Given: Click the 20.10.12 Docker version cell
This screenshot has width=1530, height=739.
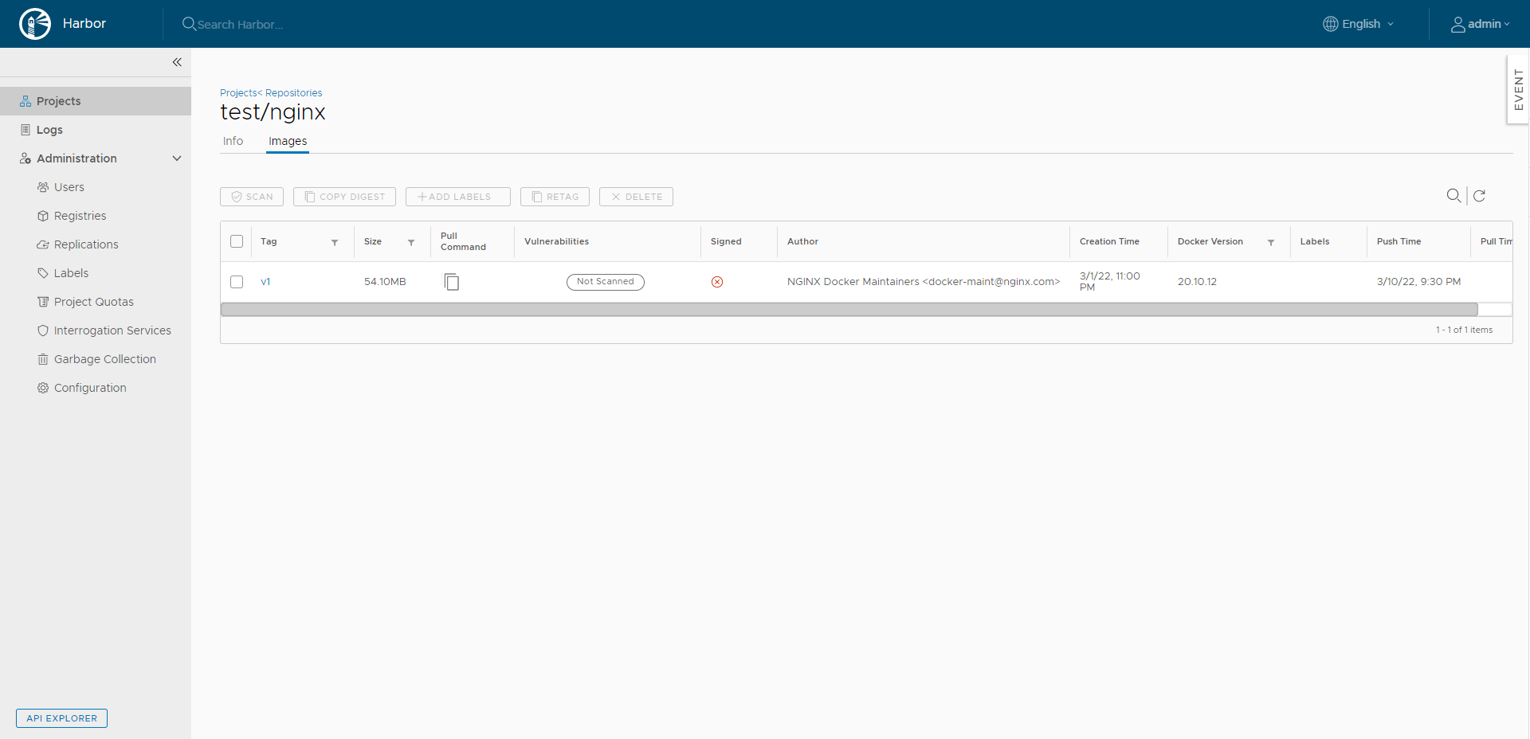Looking at the screenshot, I should click(x=1197, y=282).
